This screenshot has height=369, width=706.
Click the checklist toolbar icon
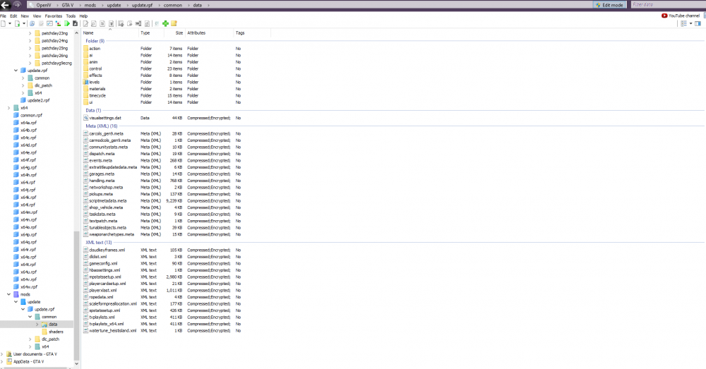coord(49,23)
